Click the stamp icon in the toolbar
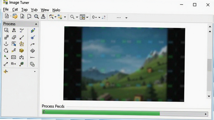 pos(43,16)
